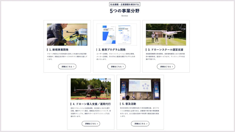Open details button for 教育プログラム開発

click(x=116, y=67)
